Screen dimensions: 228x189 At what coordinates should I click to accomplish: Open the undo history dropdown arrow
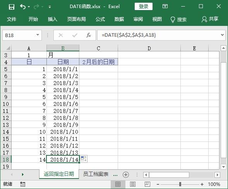click(29, 7)
